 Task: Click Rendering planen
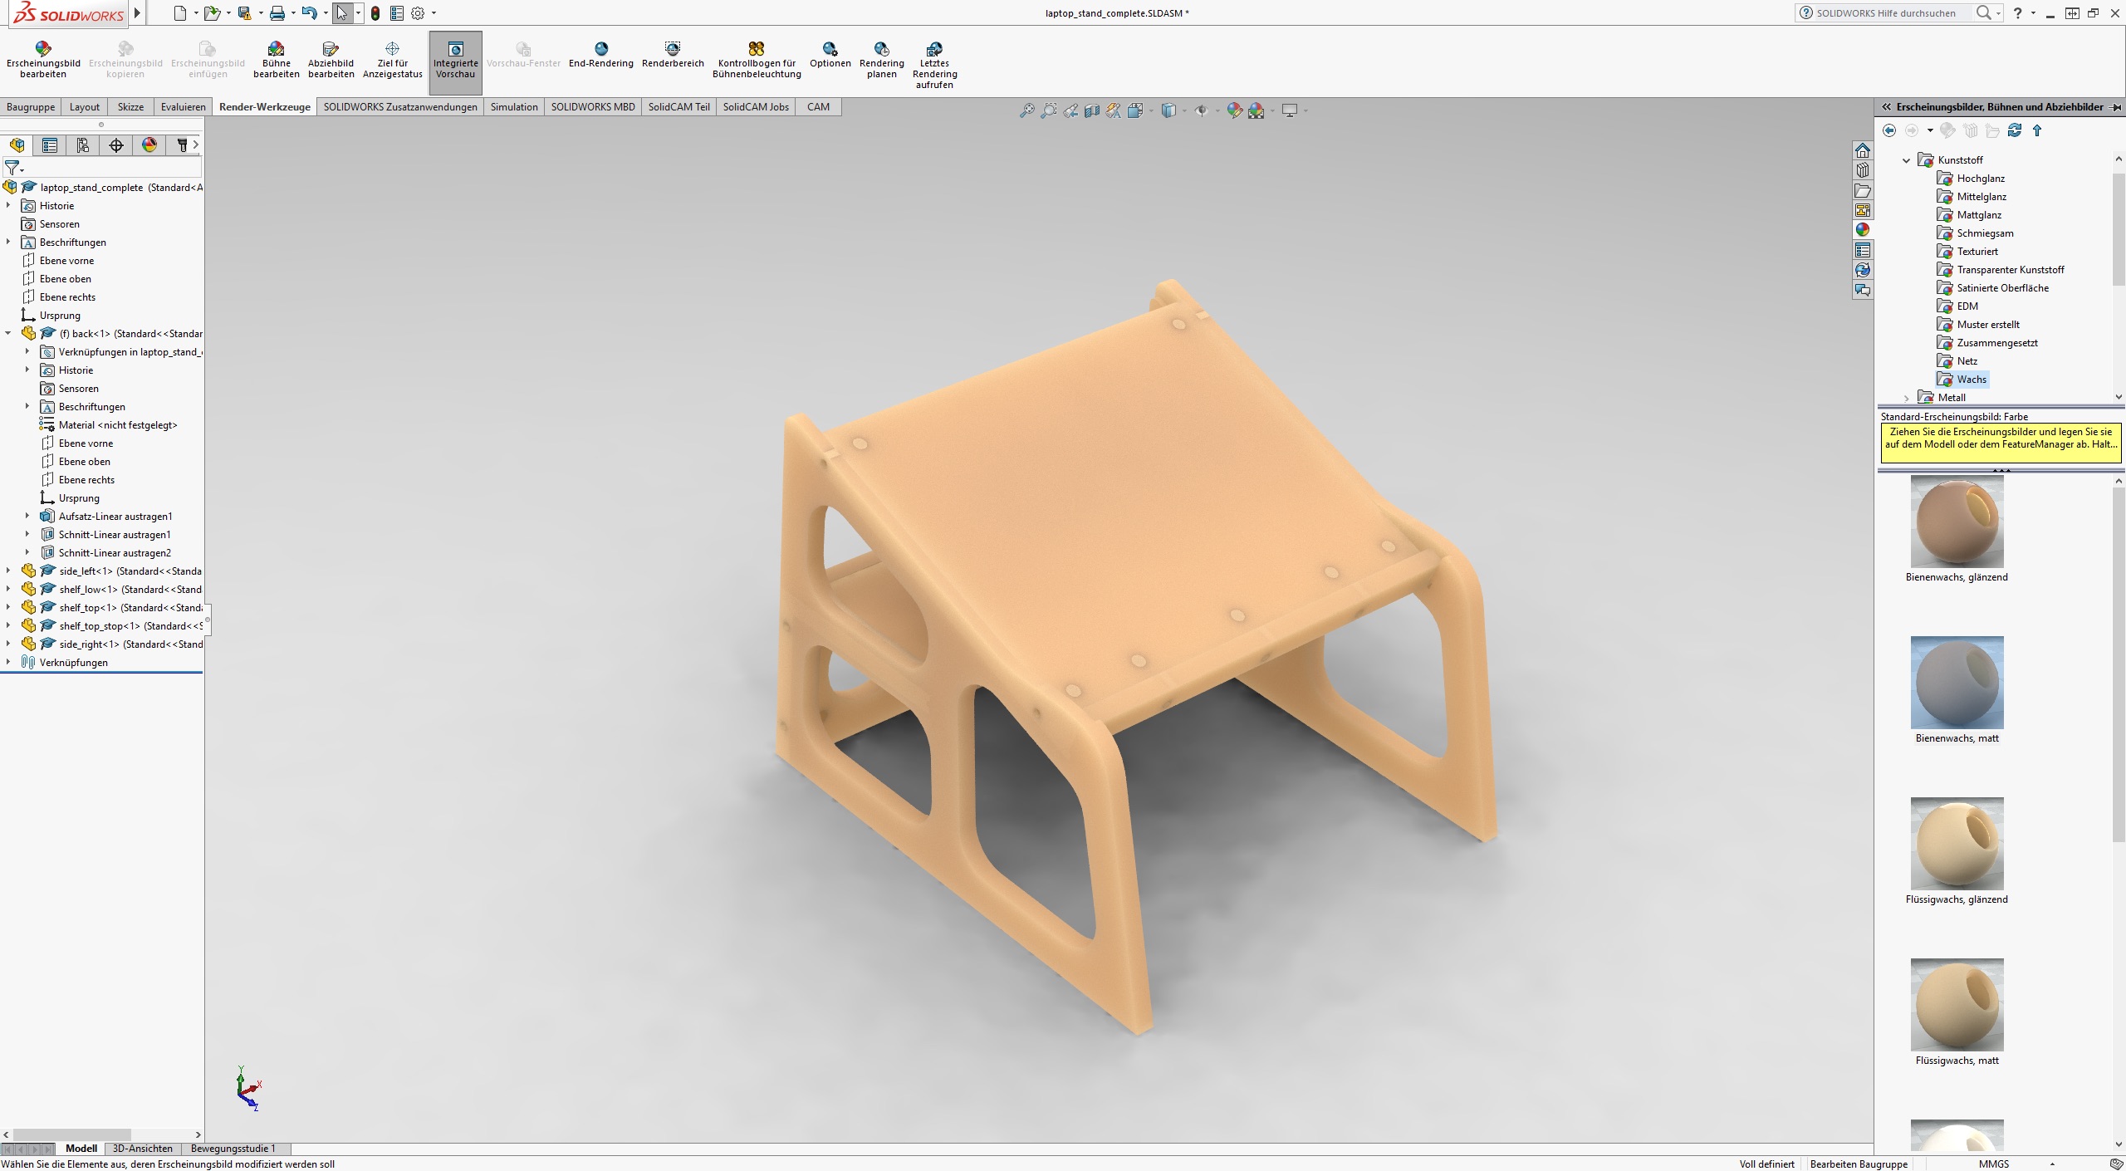click(x=881, y=60)
